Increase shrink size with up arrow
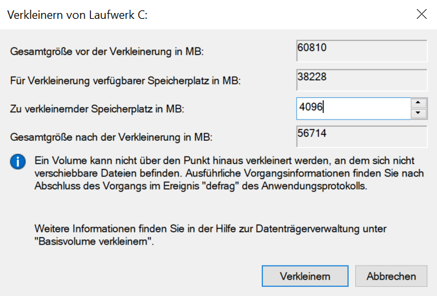This screenshot has width=437, height=296. coord(419,103)
